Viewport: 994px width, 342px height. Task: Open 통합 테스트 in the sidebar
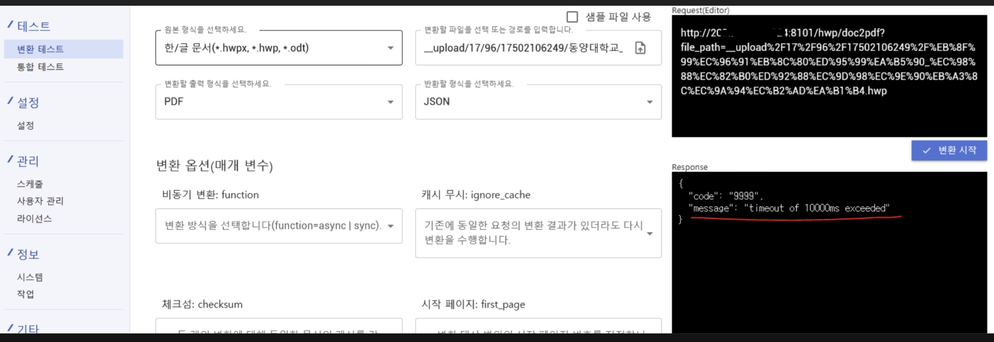pos(40,67)
